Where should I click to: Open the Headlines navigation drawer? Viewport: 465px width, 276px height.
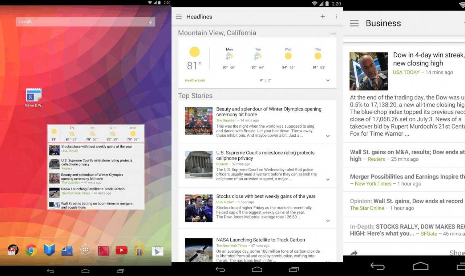(178, 16)
